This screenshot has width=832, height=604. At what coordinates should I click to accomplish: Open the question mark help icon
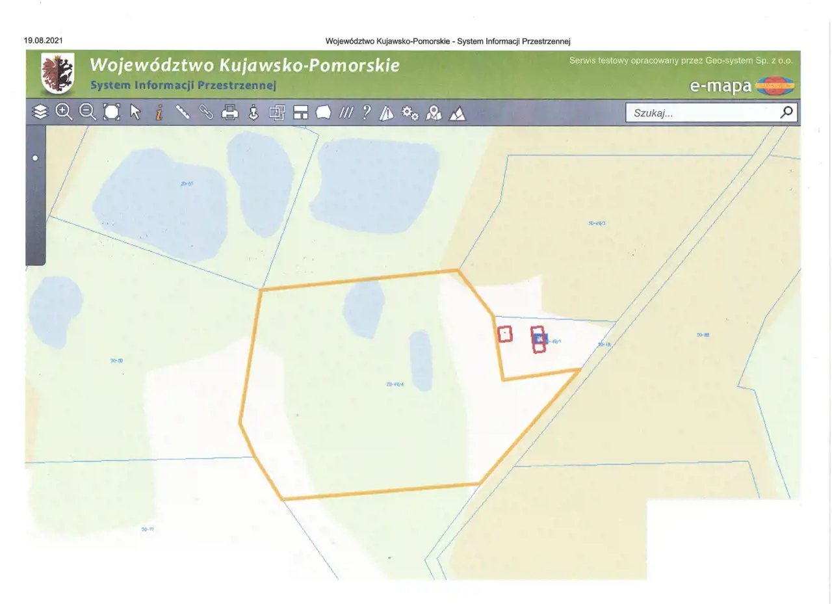[x=367, y=113]
